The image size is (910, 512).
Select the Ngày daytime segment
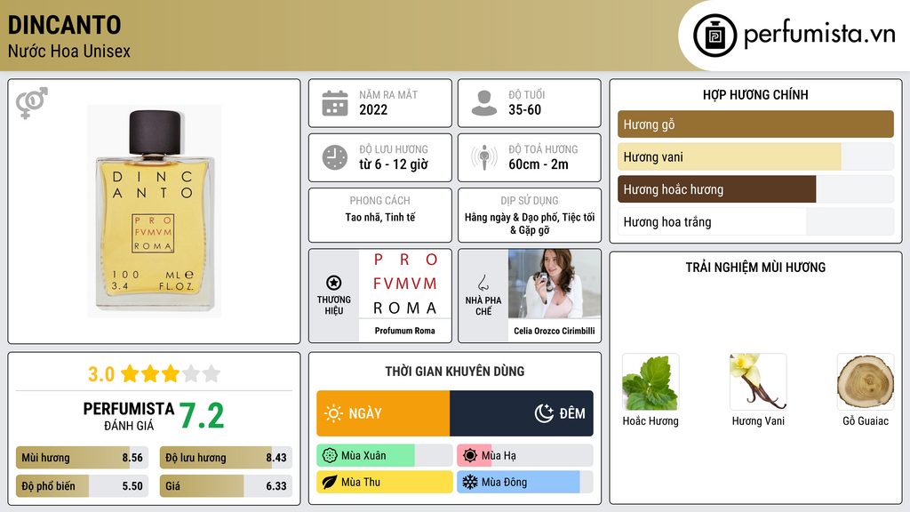click(x=383, y=413)
